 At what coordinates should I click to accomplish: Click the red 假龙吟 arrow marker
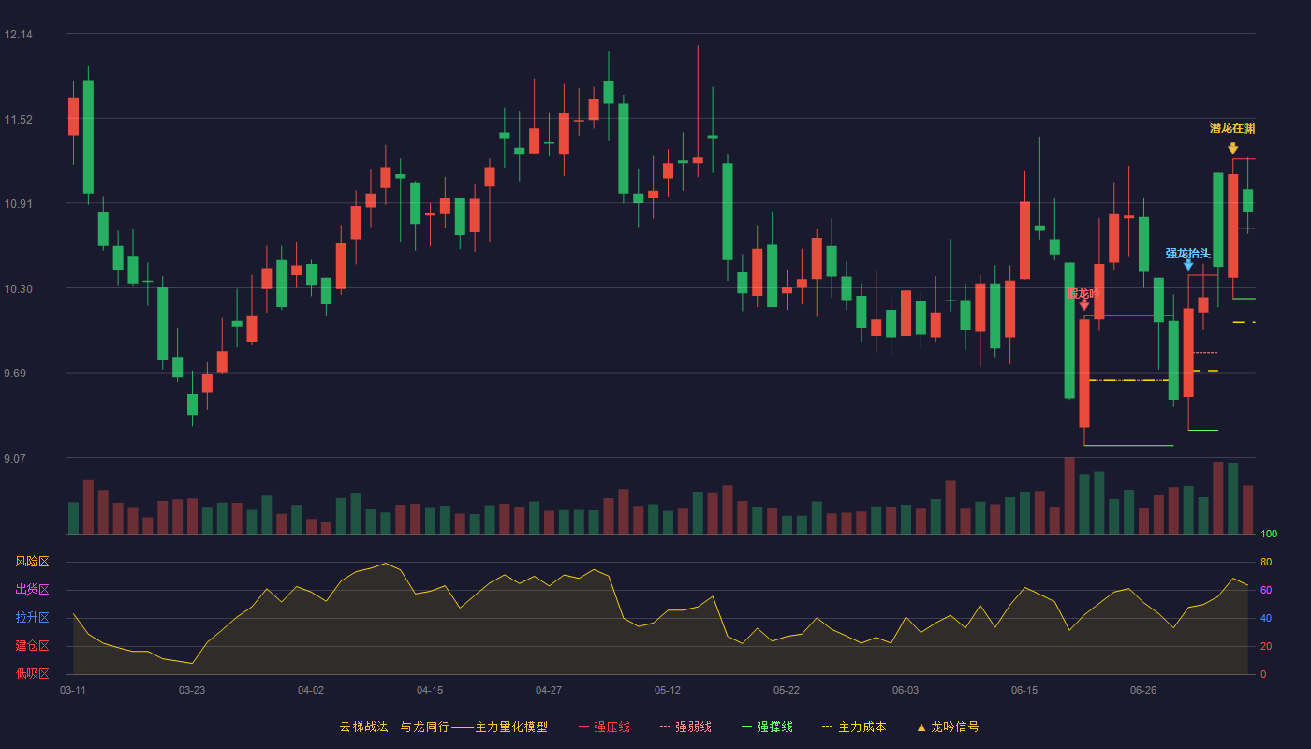tap(1084, 304)
